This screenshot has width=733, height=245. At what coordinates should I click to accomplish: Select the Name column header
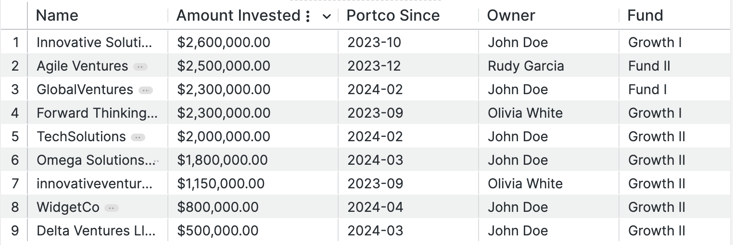point(98,15)
